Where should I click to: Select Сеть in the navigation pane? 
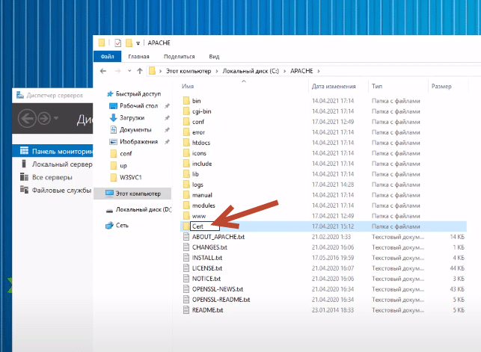click(121, 225)
